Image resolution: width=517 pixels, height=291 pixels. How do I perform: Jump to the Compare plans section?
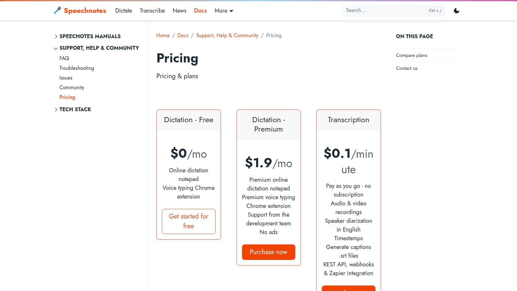tap(411, 55)
